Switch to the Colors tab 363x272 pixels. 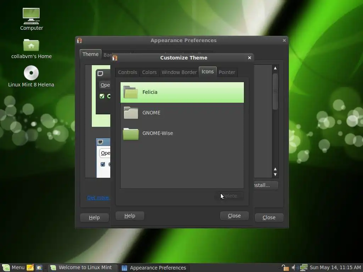click(149, 72)
